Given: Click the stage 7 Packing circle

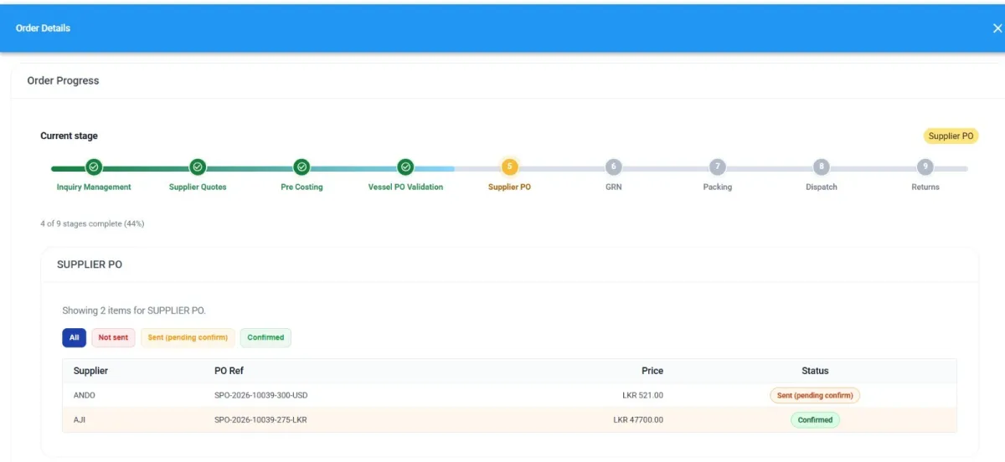Looking at the screenshot, I should tap(717, 167).
